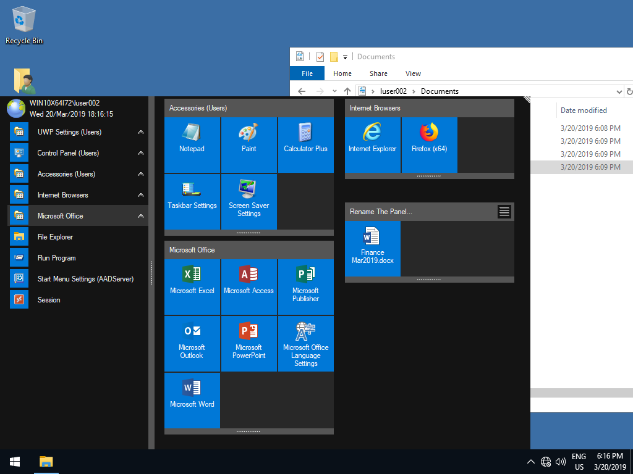Collapse the UWP Settings (Users) chevron

pyautogui.click(x=141, y=132)
